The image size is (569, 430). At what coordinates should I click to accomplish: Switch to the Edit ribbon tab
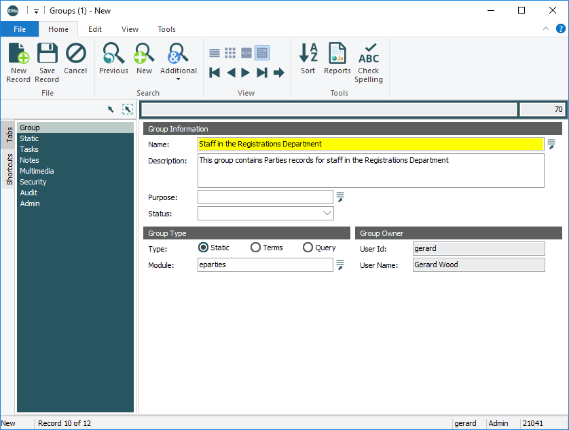[x=95, y=29]
